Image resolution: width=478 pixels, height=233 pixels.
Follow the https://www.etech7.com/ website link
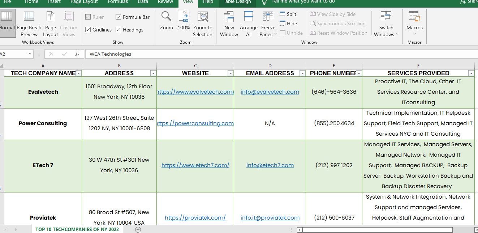pos(195,165)
